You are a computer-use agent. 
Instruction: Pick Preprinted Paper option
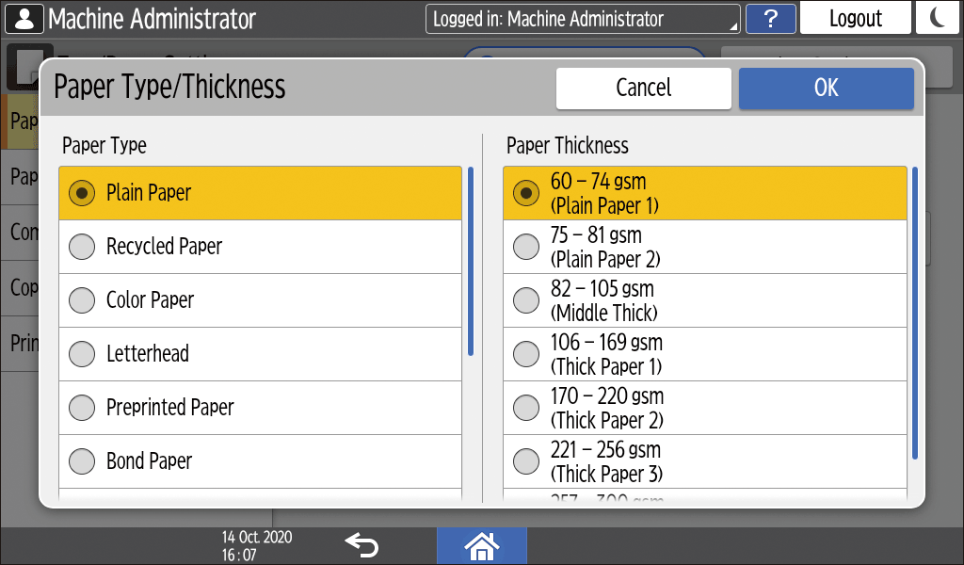[x=83, y=408]
